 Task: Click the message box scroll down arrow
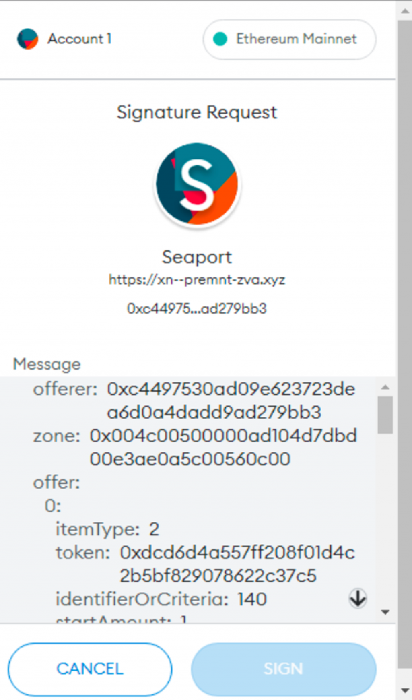tap(385, 612)
